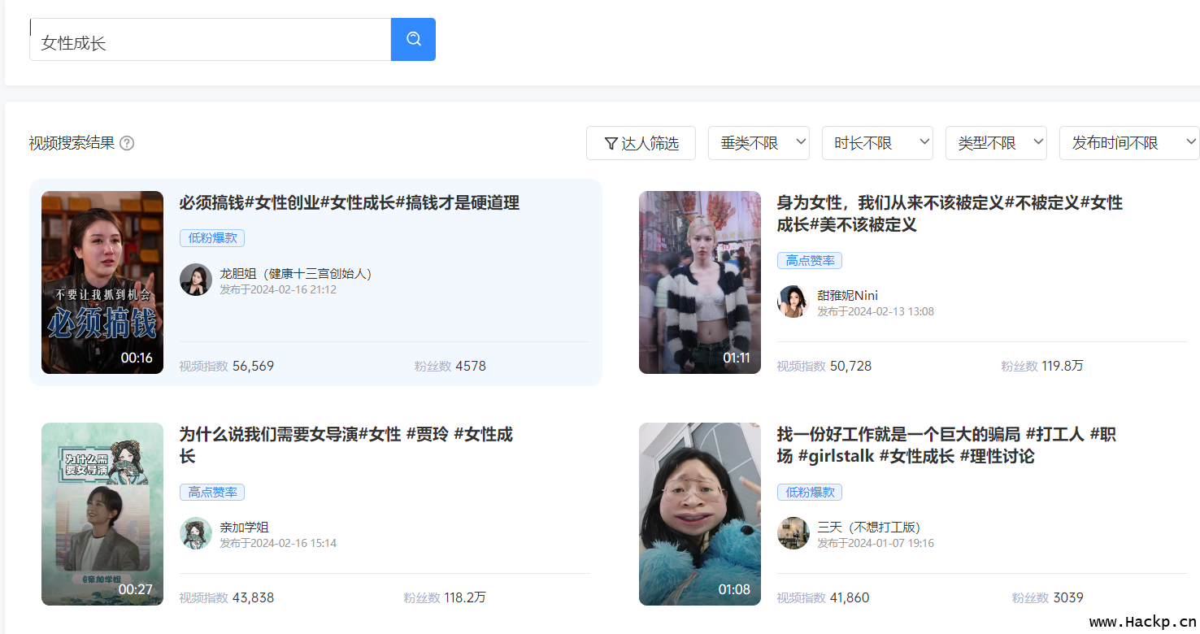
Task: Click the 低粉爆款 tag under 必须搞钱
Action: click(x=211, y=238)
